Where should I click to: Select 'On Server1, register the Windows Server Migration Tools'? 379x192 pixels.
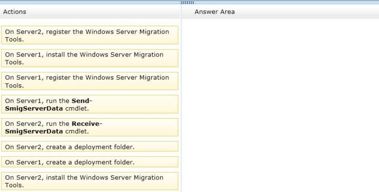[90, 81]
